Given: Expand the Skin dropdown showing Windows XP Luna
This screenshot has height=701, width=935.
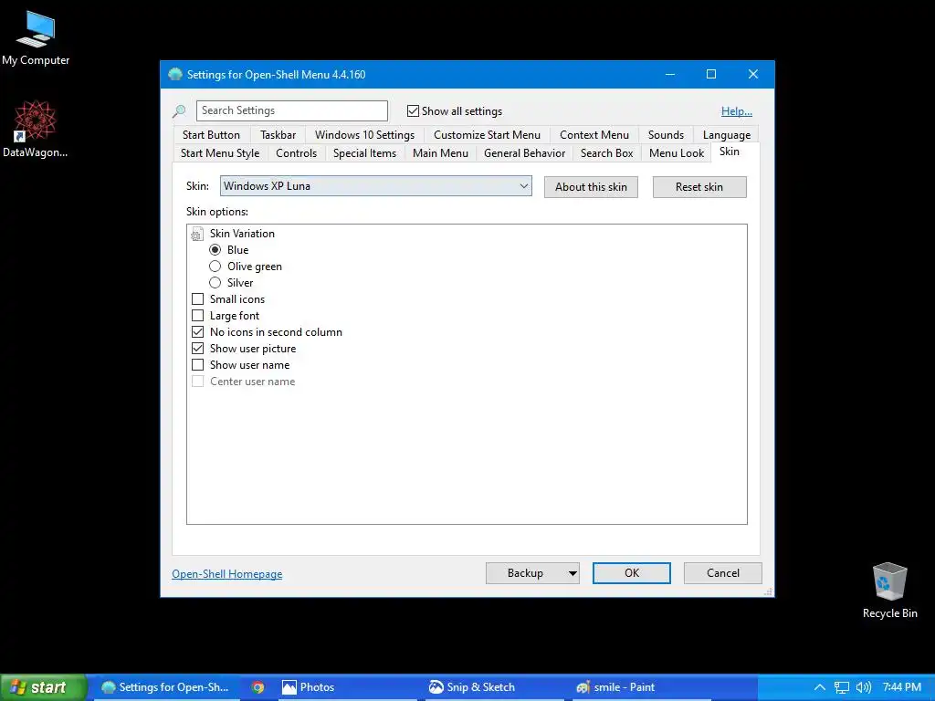Looking at the screenshot, I should click(375, 186).
